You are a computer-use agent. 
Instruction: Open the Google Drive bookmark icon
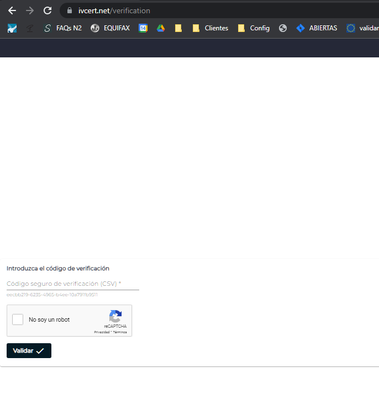click(161, 28)
